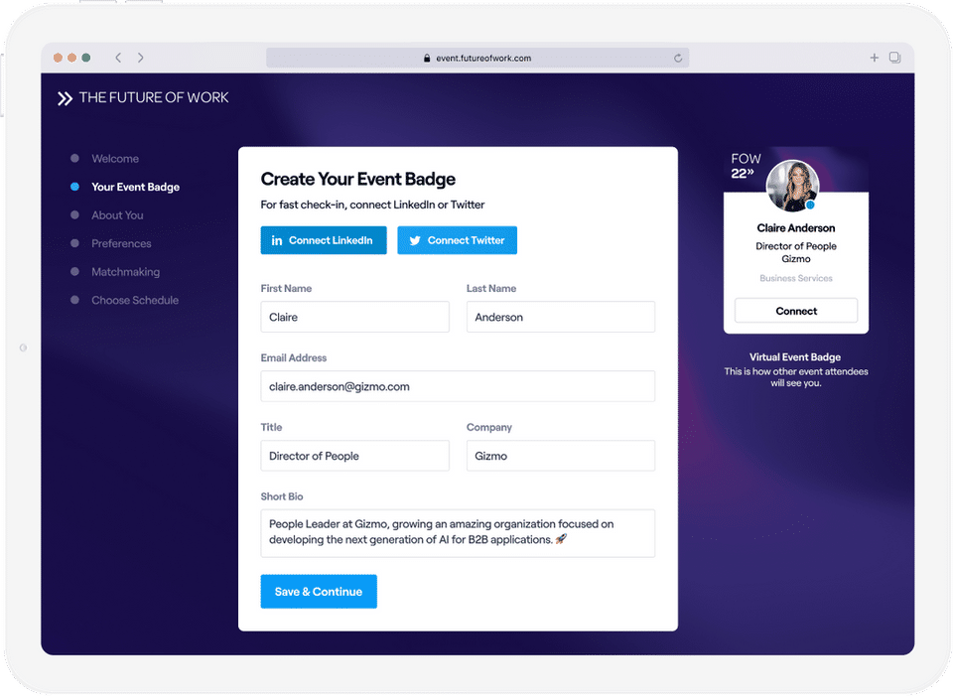Viewport: 953px width, 696px height.
Task: Click Claire Anderson's profile photo on the badge
Action: [x=792, y=186]
